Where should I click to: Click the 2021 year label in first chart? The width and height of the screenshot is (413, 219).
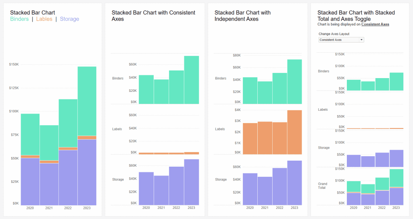(x=49, y=208)
